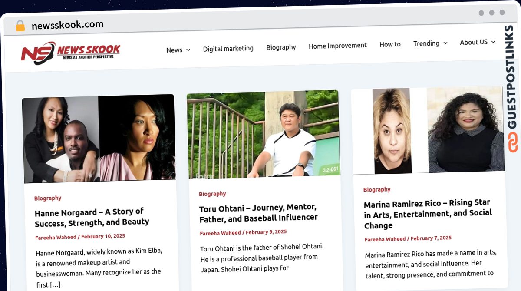Click the Hanne Norgaard excerpt text
Screen dimensions: 521x291
coord(99,268)
